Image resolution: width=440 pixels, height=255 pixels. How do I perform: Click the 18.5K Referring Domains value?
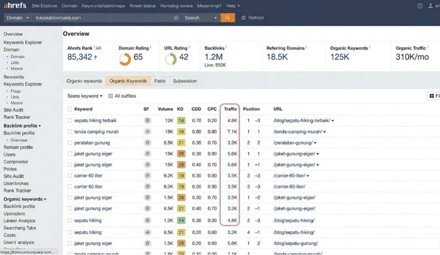tap(277, 57)
